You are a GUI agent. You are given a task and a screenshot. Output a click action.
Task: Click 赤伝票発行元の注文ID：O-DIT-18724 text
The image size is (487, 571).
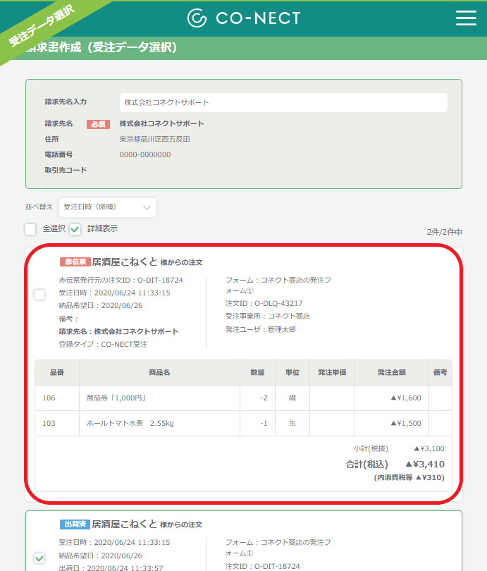(x=121, y=280)
